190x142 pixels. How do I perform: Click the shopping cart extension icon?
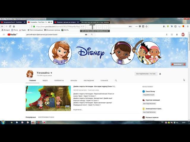(x=172, y=26)
